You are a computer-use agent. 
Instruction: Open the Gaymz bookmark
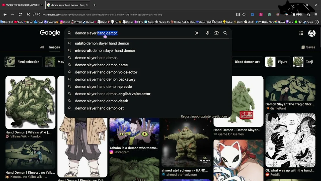(x=308, y=22)
